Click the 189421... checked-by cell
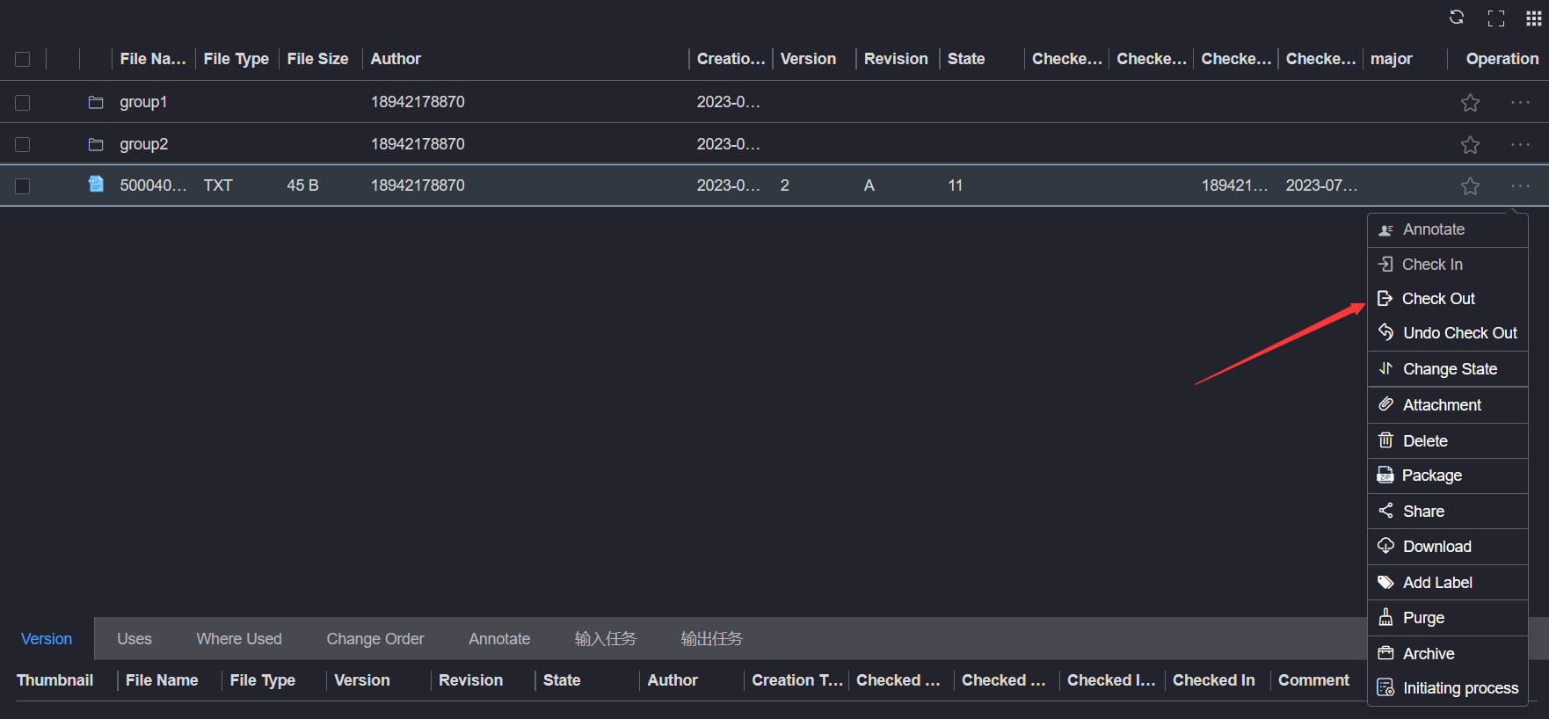 pos(1235,185)
